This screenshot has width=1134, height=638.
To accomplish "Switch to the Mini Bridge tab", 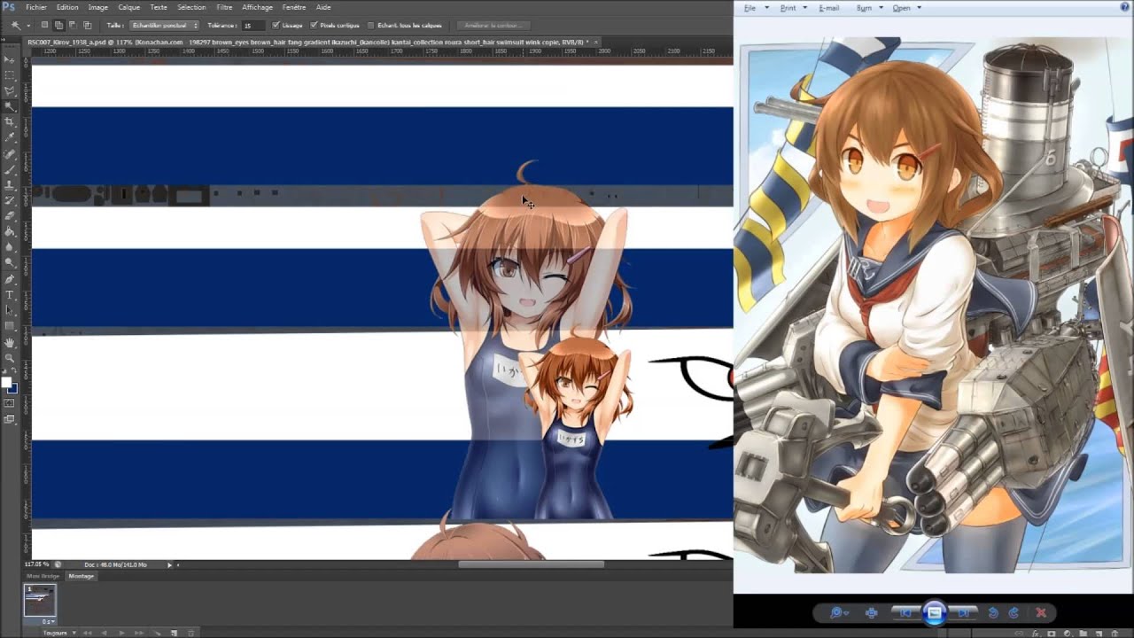I will [x=43, y=576].
